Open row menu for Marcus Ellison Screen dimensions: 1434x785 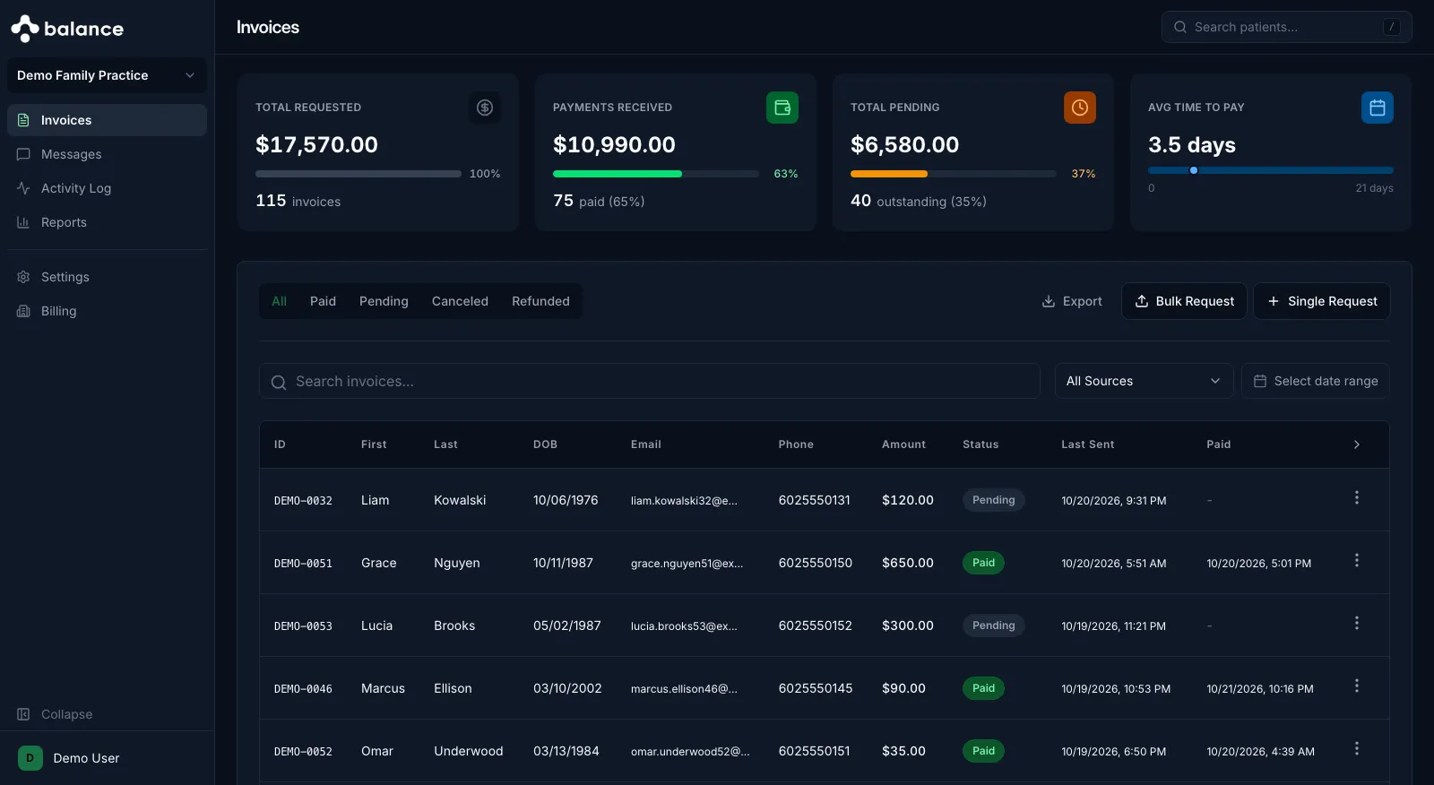coord(1357,686)
